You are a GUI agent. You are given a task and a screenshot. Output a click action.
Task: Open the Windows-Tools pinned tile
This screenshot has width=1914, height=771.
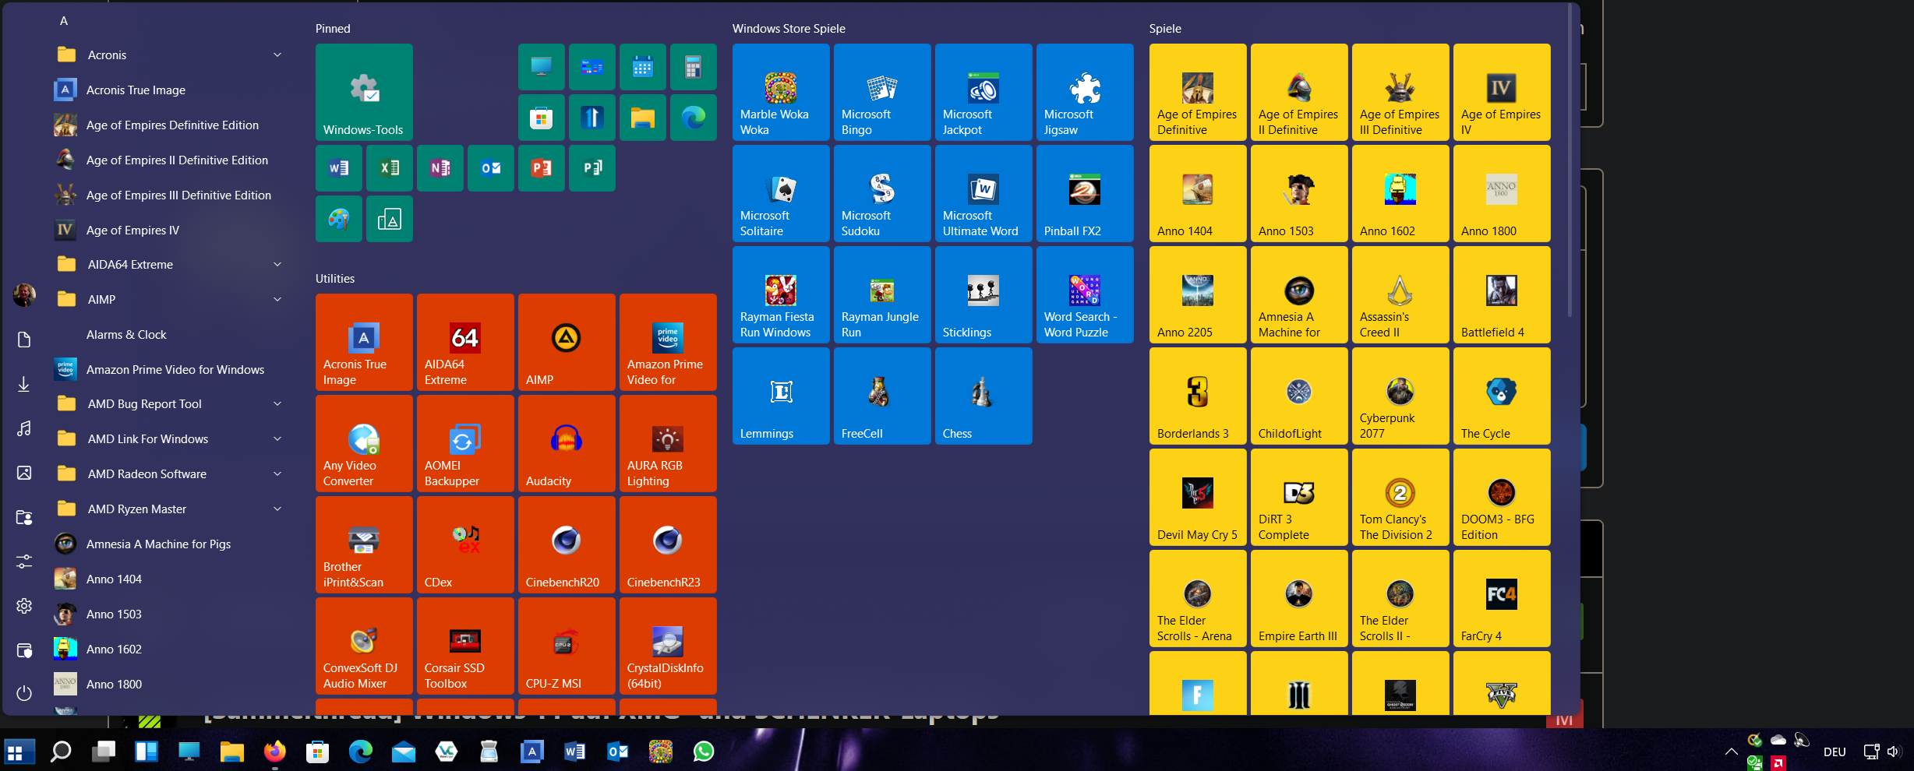[364, 92]
